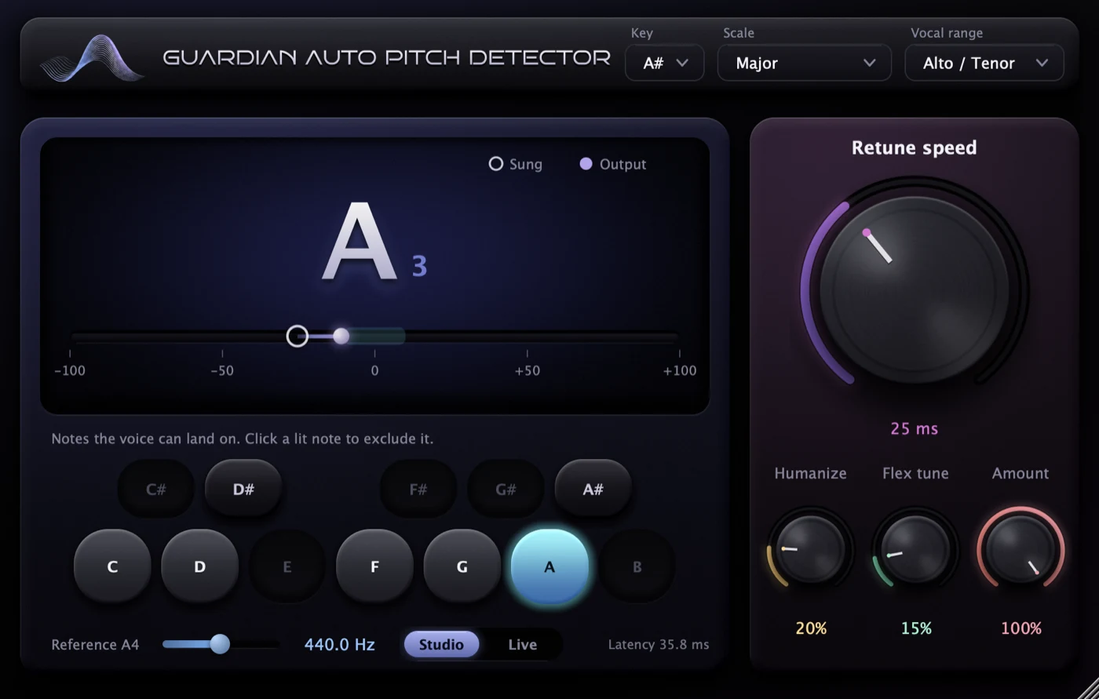
Task: Click the Latency 35.8 ms readout
Action: pyautogui.click(x=659, y=645)
